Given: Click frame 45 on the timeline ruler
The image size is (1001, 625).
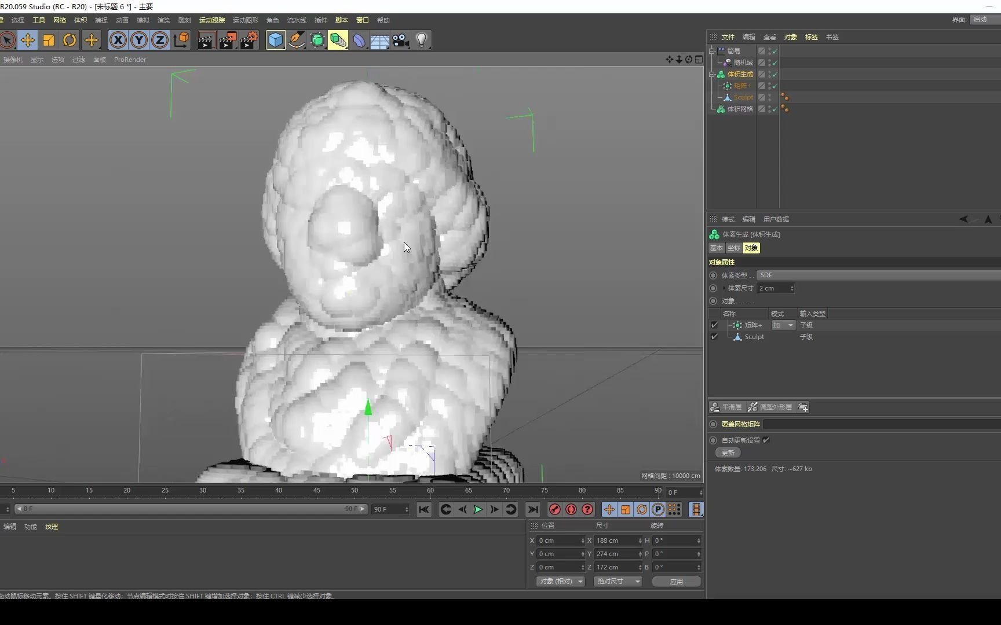Looking at the screenshot, I should tap(317, 490).
